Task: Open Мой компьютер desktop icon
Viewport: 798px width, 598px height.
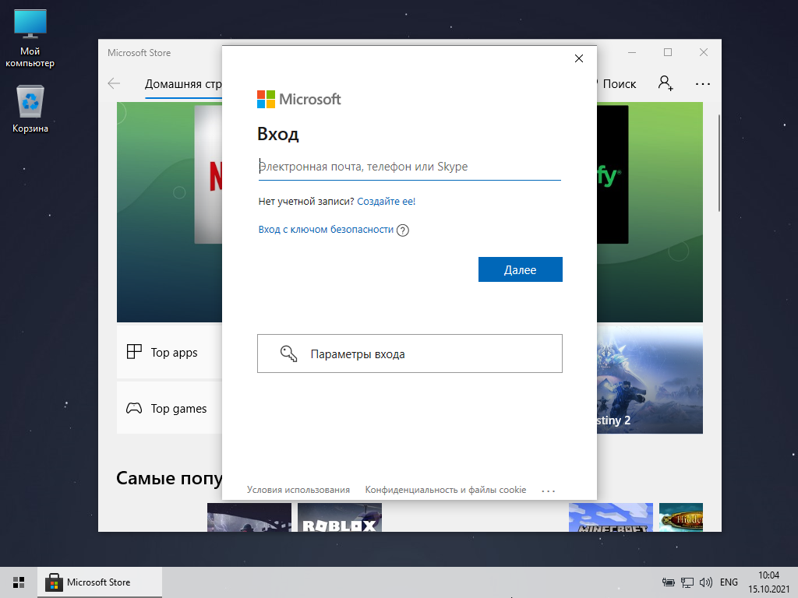Action: pyautogui.click(x=30, y=39)
